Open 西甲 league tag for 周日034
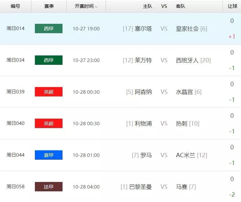The width and height of the screenshot is (241, 202). (49, 60)
